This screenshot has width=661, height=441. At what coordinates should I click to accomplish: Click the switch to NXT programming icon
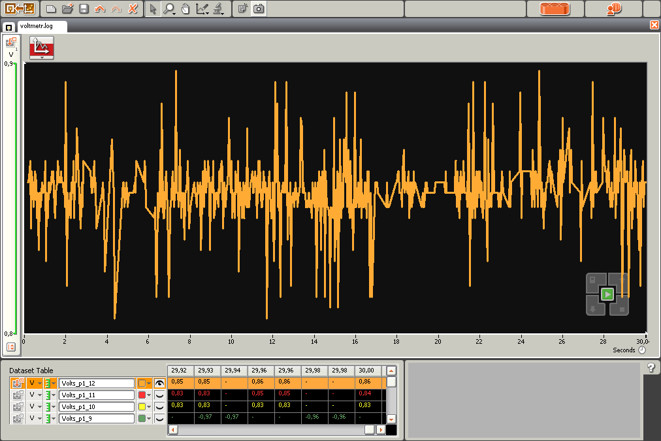[x=20, y=8]
